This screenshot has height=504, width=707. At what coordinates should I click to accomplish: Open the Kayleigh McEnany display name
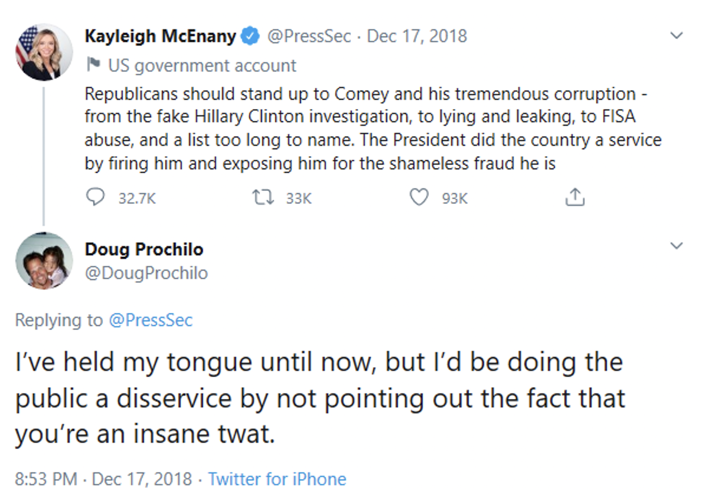(160, 36)
